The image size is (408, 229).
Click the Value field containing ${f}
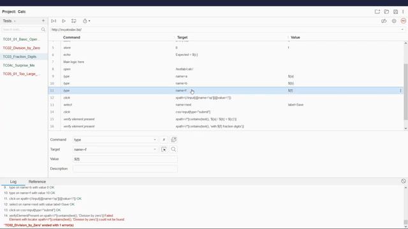point(125,159)
